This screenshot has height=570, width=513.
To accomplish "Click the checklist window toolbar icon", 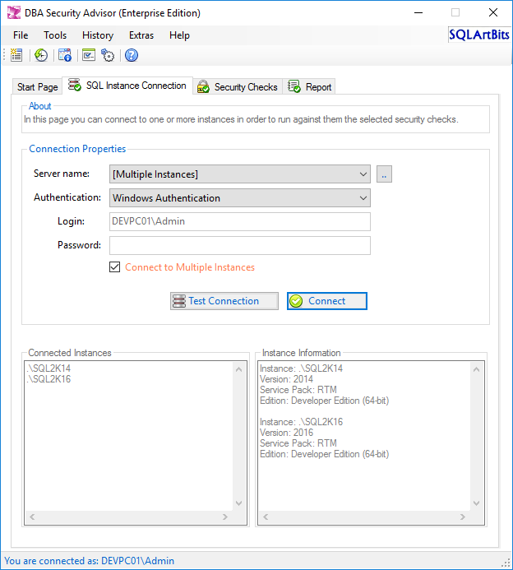I will [89, 55].
